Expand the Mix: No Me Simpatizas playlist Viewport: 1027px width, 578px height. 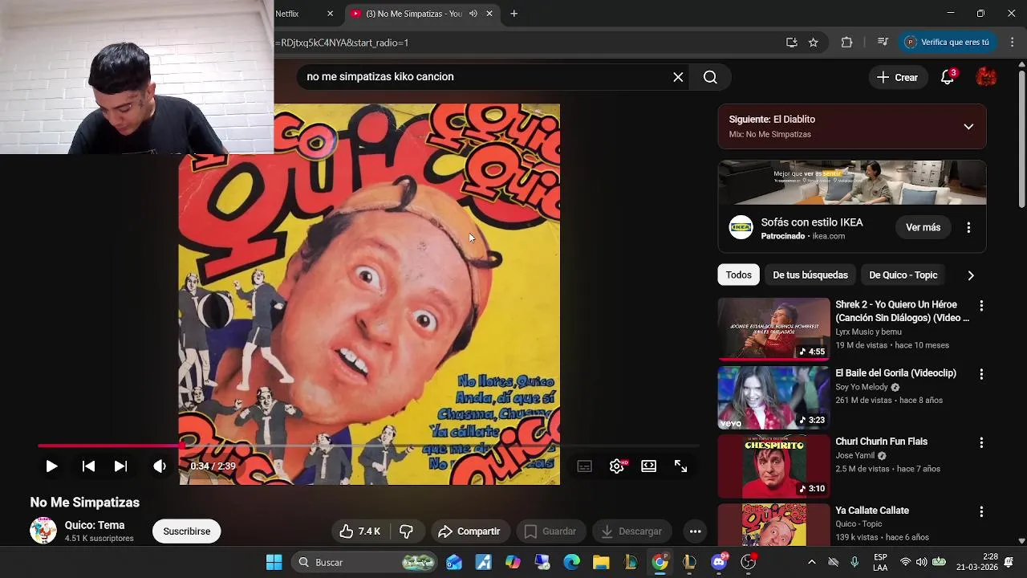pyautogui.click(x=968, y=127)
